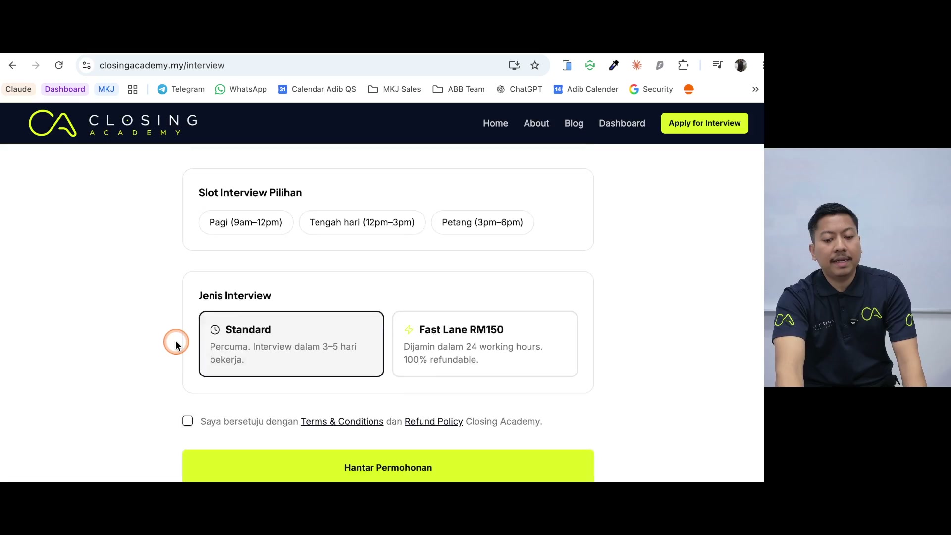
Task: Click the Telegram bookmark icon
Action: click(162, 89)
